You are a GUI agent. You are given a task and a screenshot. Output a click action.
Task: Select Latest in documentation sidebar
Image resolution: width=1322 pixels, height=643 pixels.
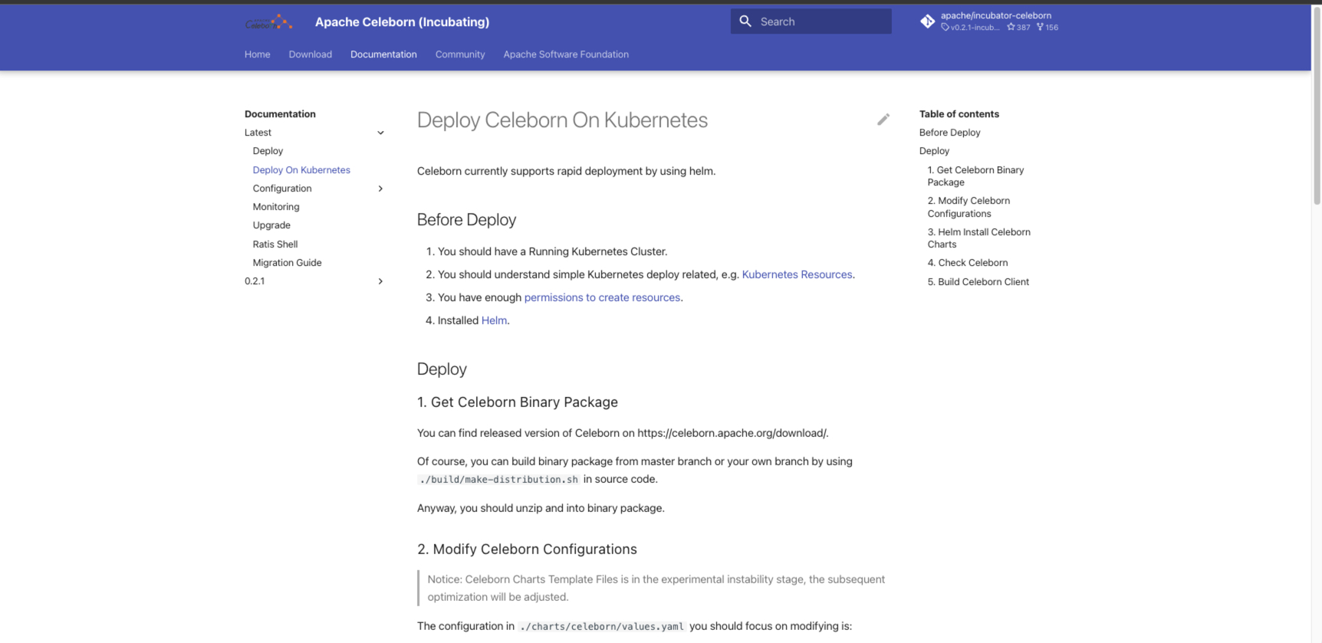258,133
